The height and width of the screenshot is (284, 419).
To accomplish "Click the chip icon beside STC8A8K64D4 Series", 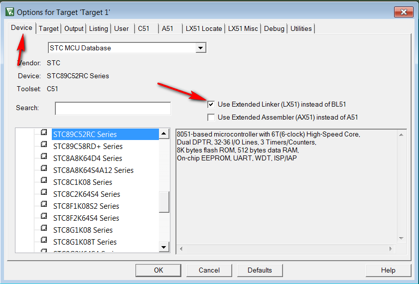I will click(x=44, y=156).
